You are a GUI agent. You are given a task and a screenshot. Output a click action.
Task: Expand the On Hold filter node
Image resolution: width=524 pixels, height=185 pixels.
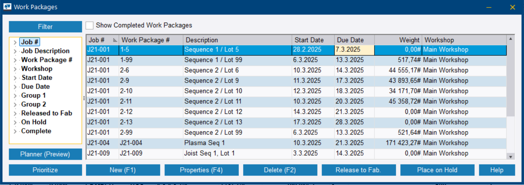click(15, 123)
